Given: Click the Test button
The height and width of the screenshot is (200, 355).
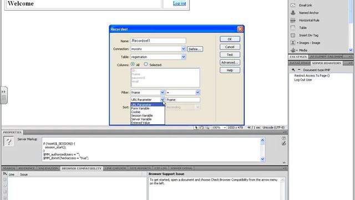Looking at the screenshot, I should coord(230,54).
